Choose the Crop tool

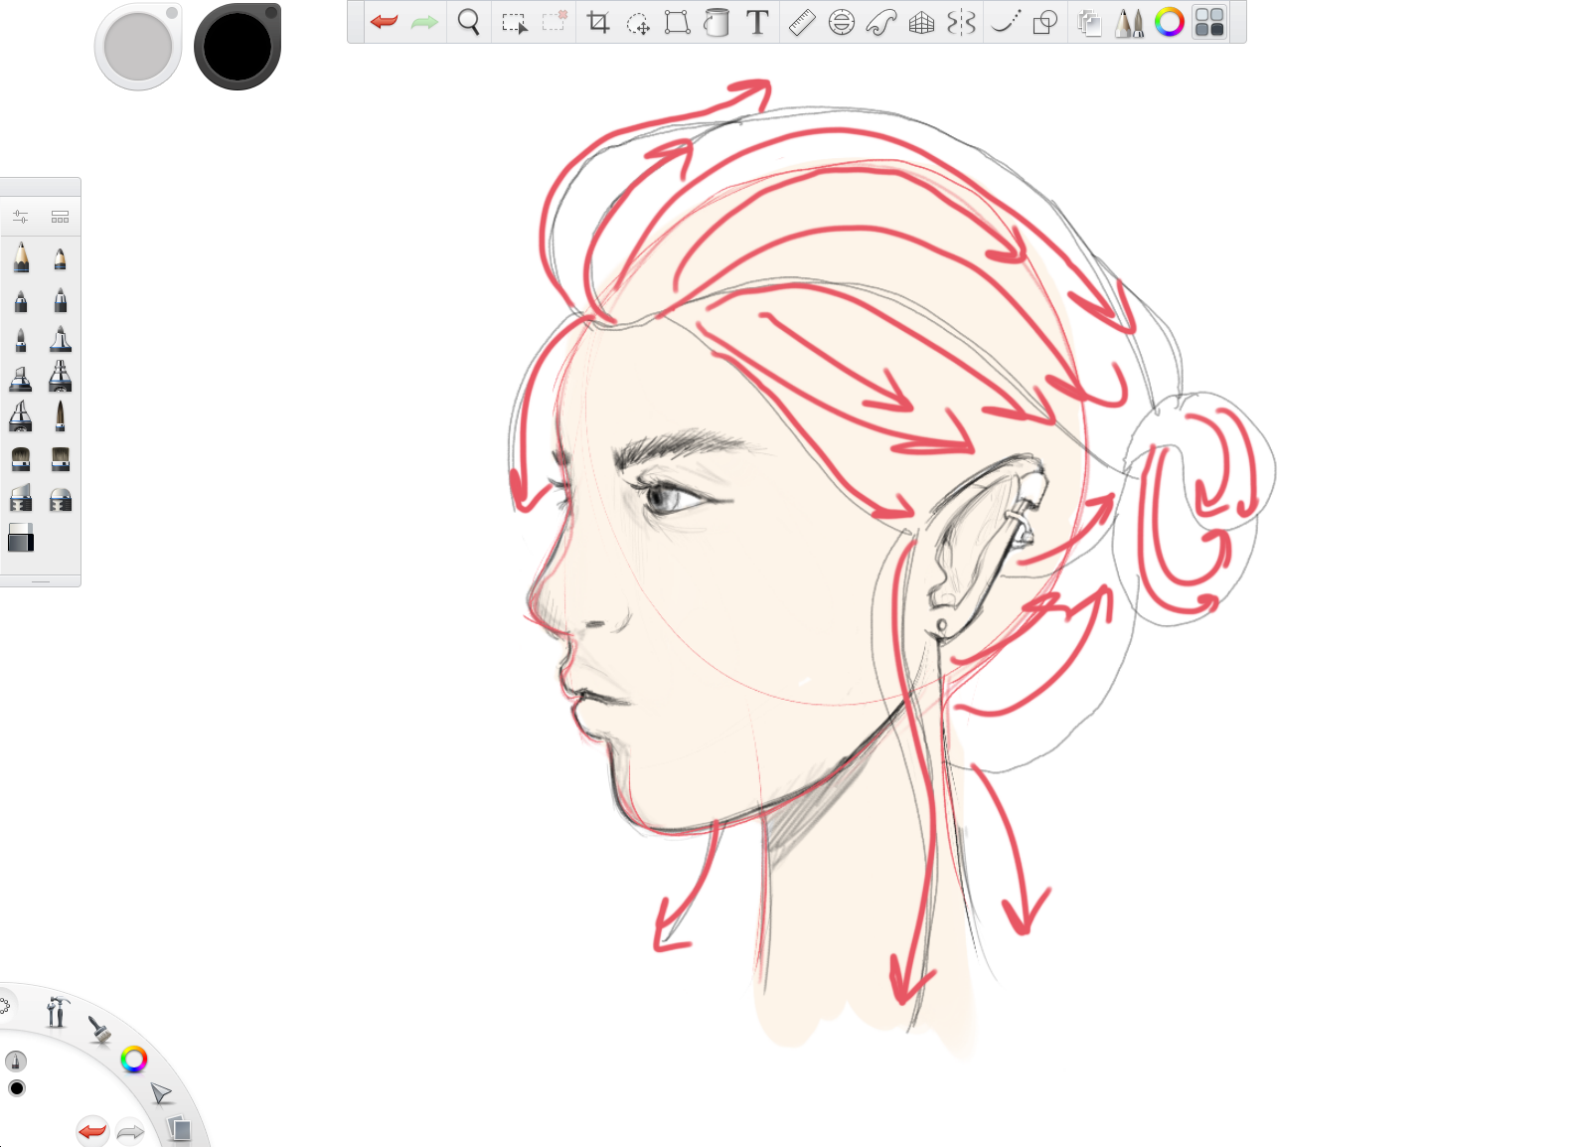pyautogui.click(x=598, y=23)
